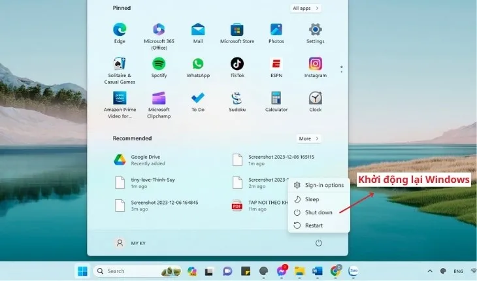The width and height of the screenshot is (477, 281).
Task: Show hidden system tray icons chevron
Action: (430, 271)
